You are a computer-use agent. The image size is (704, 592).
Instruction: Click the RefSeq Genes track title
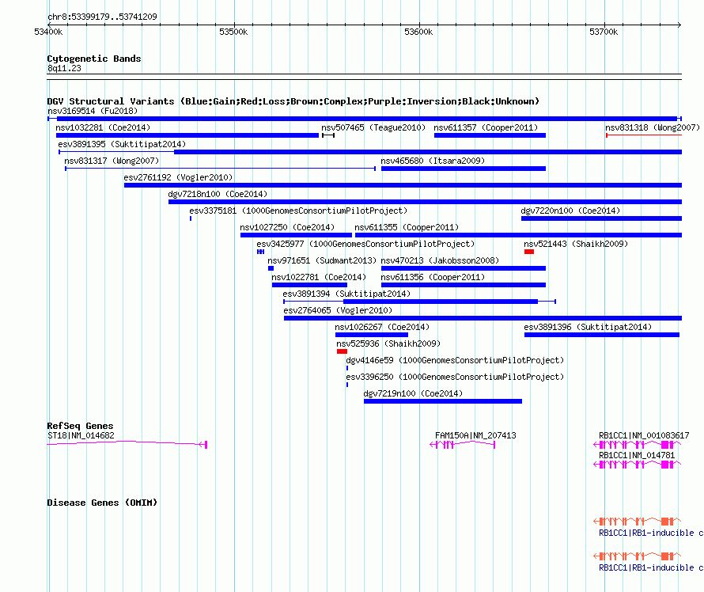[80, 426]
